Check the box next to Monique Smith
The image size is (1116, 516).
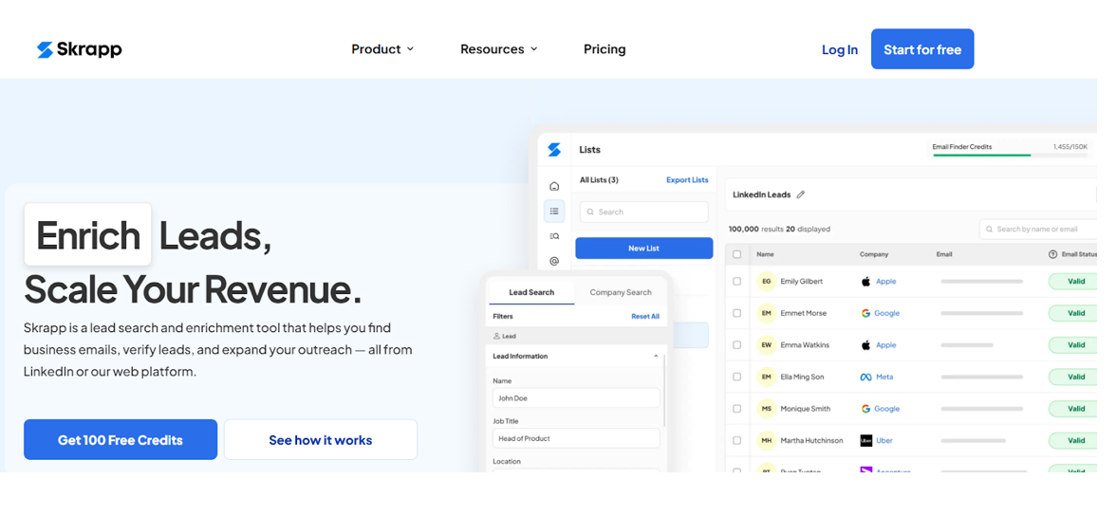[x=737, y=409]
